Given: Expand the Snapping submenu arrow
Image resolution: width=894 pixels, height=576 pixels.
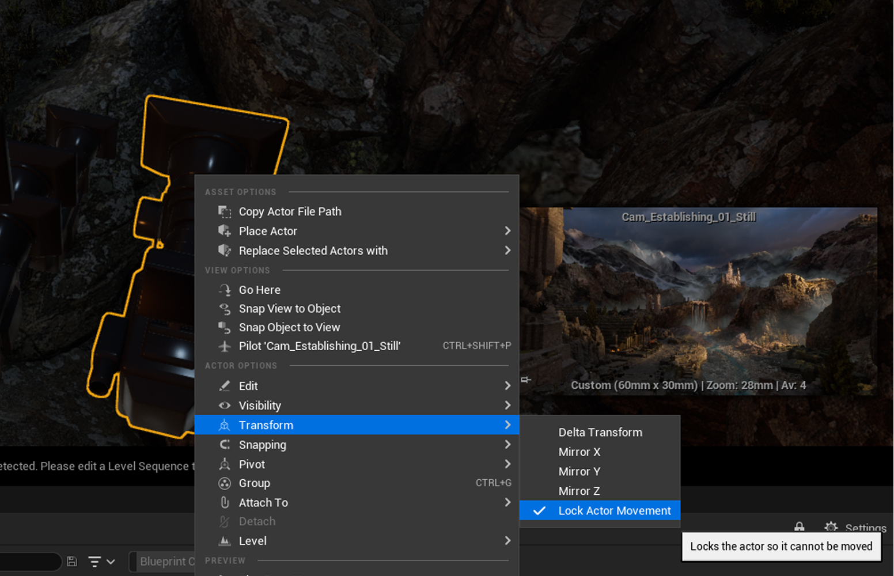Looking at the screenshot, I should (507, 445).
